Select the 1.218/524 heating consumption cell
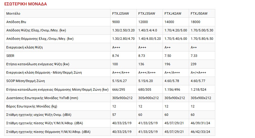The image size is (255, 138). point(199,90)
